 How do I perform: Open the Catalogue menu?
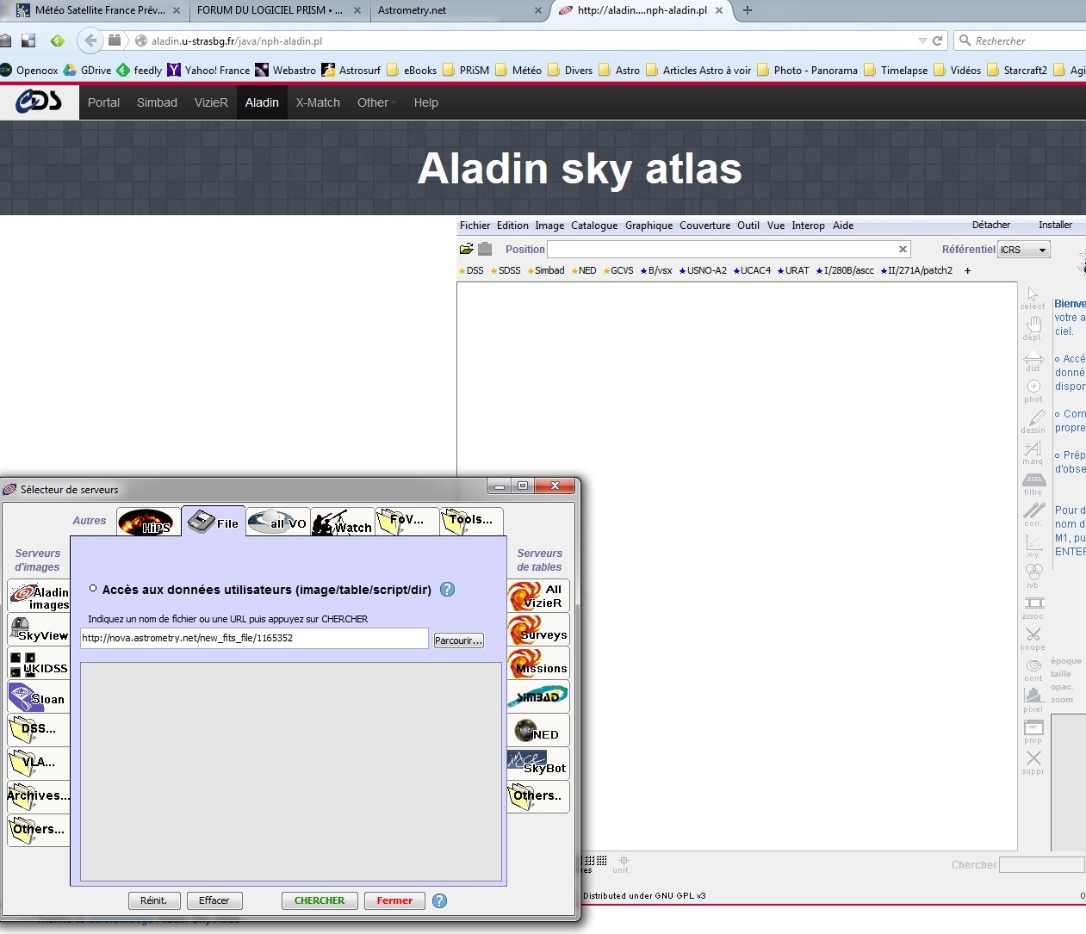593,226
